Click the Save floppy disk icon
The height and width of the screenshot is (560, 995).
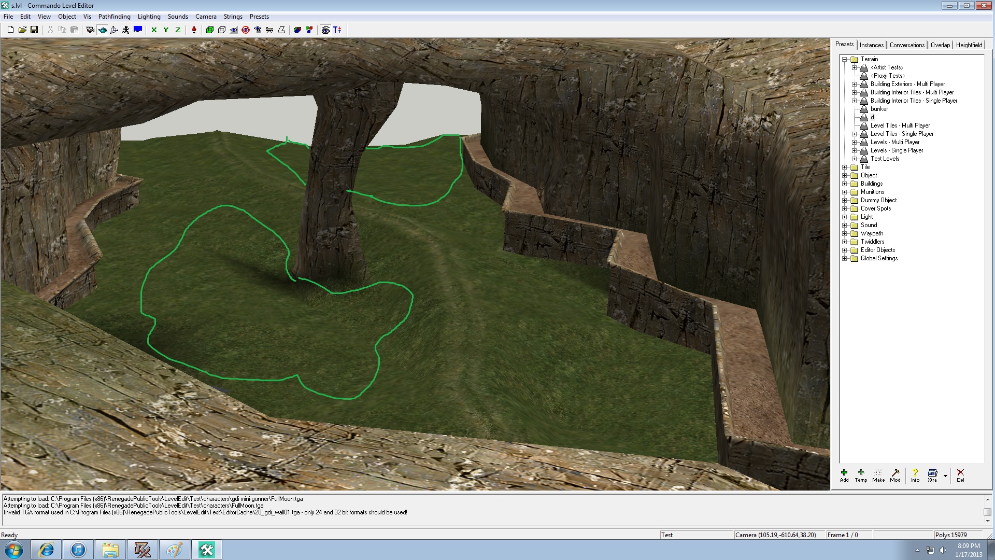click(34, 30)
